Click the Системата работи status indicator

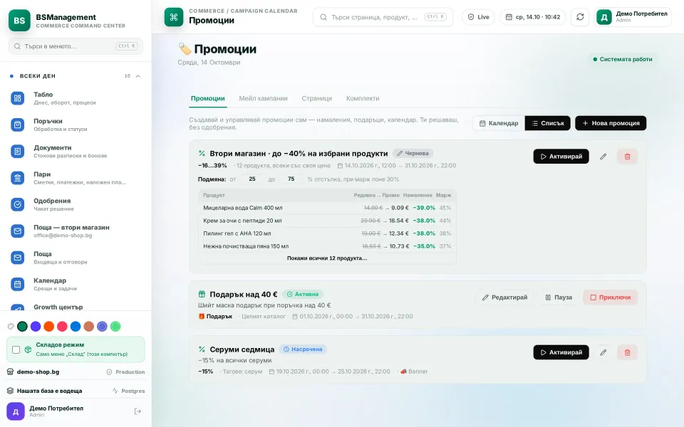tap(623, 59)
